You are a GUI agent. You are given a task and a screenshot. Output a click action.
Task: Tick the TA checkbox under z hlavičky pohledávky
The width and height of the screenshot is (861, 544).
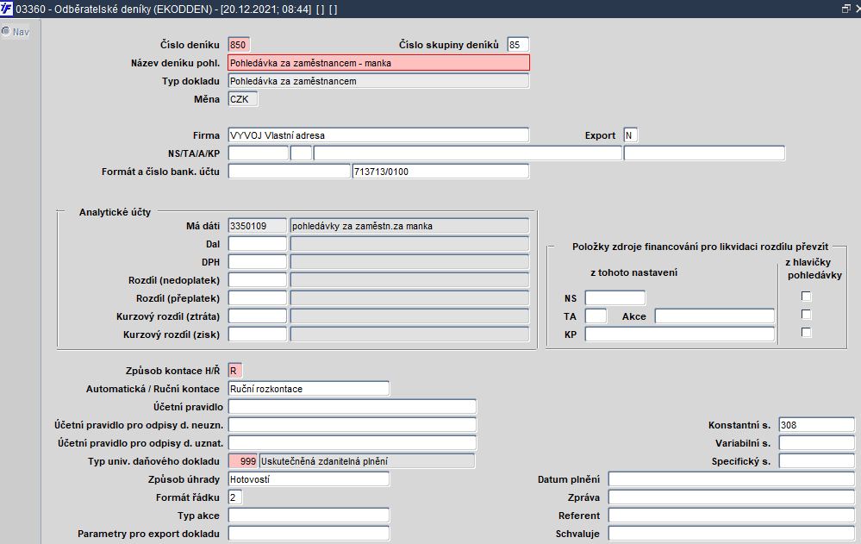[x=806, y=315]
